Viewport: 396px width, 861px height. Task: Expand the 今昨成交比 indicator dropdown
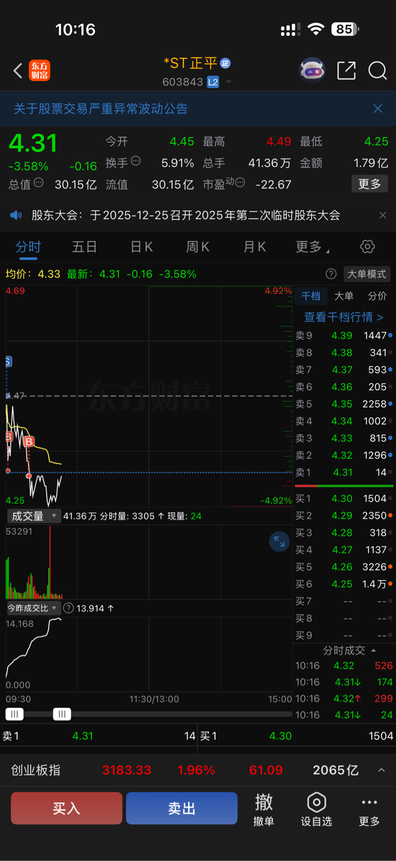tap(34, 608)
